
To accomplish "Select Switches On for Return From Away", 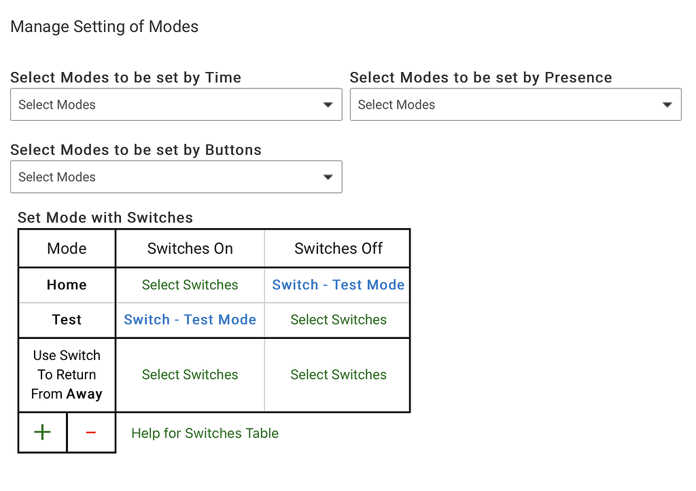I will click(x=190, y=375).
